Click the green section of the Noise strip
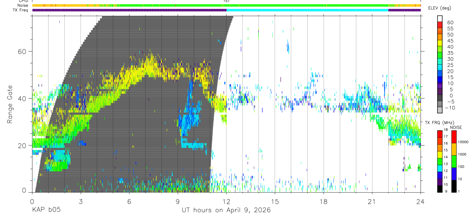Screen dimensions: 473x218 coord(252,5)
